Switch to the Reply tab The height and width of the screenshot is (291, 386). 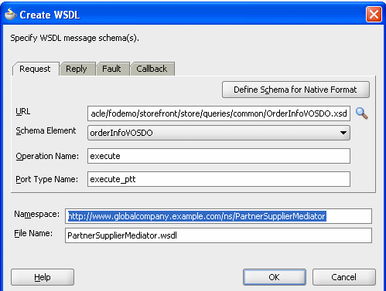click(77, 69)
